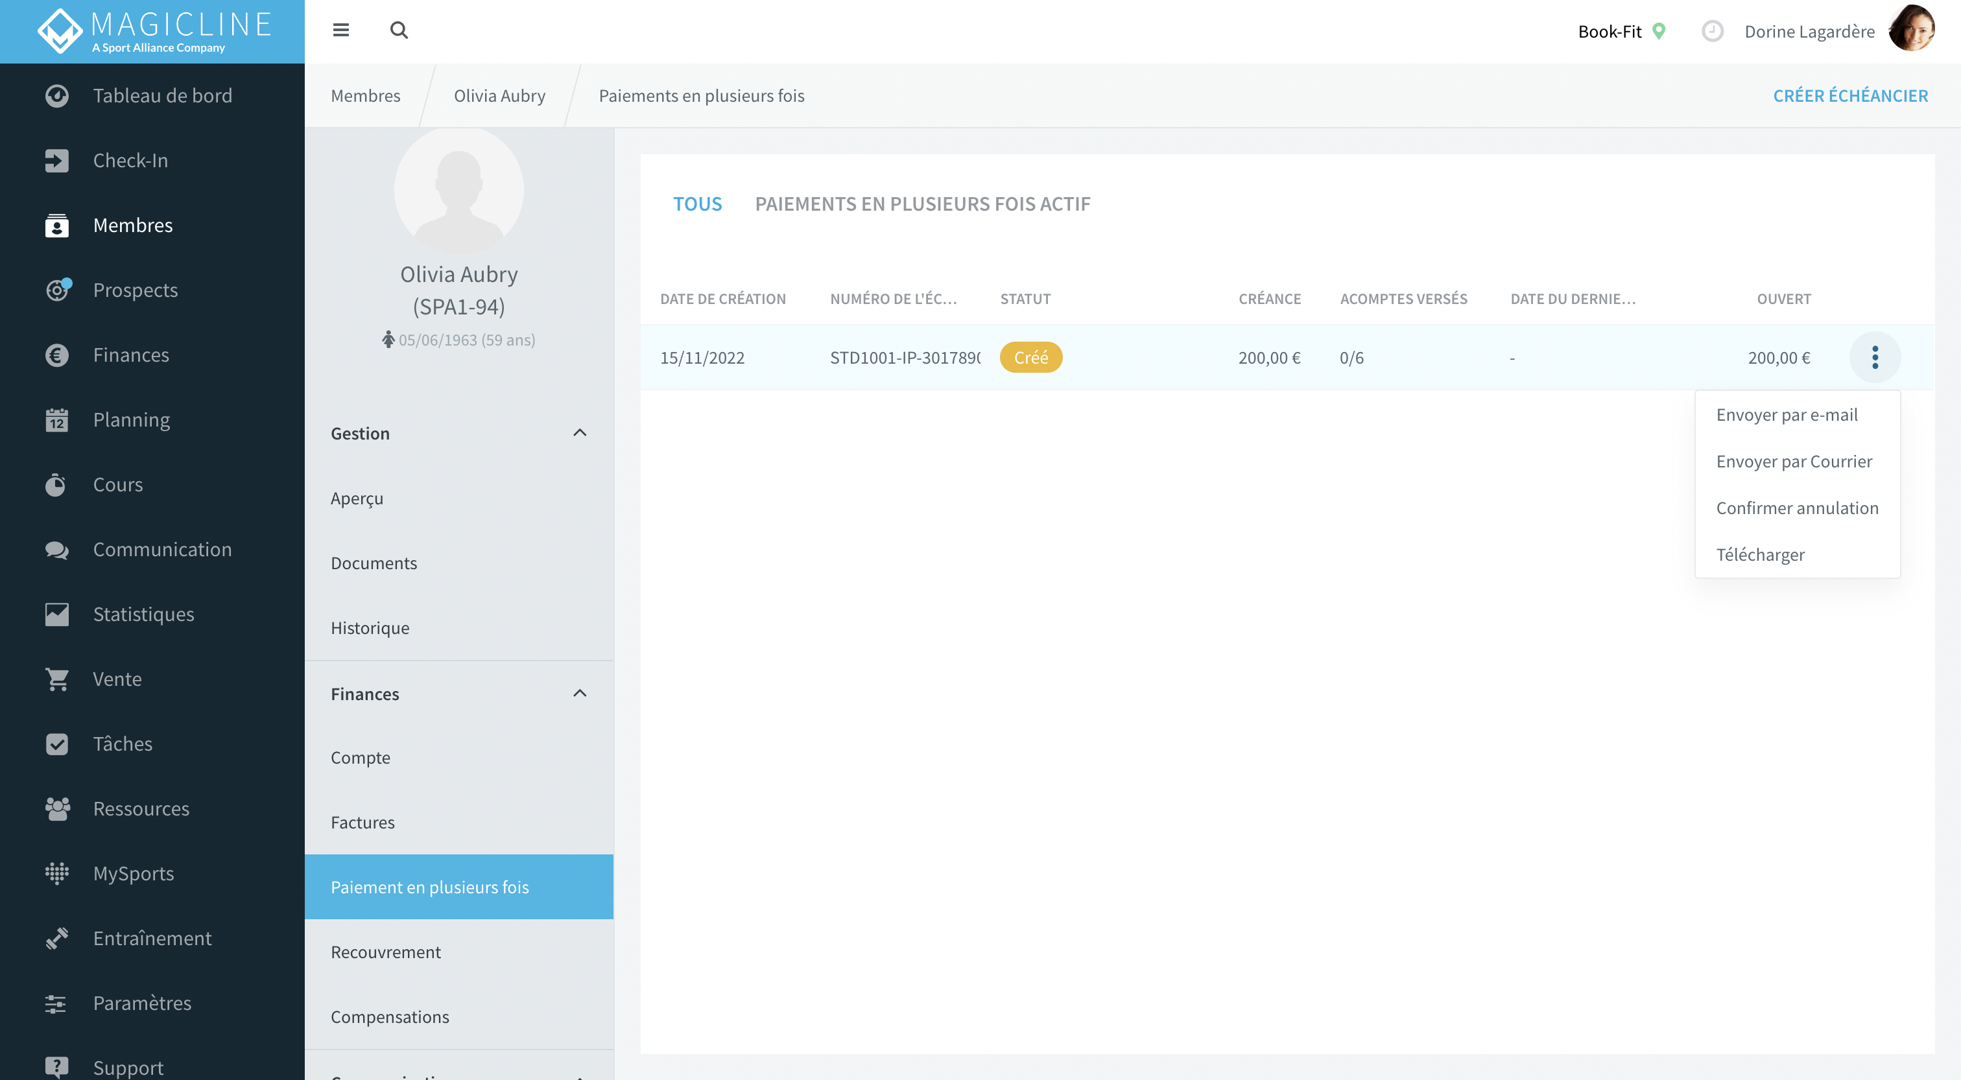Collapse the Finances section chevron in member panel
This screenshot has width=1961, height=1080.
(579, 694)
